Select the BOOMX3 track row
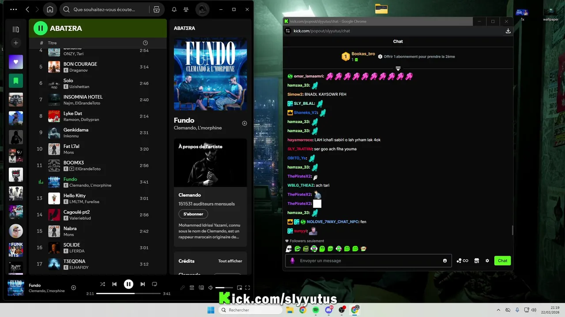Screen dimensions: 565x317 (x=98, y=166)
